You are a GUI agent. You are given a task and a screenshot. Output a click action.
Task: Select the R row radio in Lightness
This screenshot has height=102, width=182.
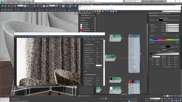point(151,61)
